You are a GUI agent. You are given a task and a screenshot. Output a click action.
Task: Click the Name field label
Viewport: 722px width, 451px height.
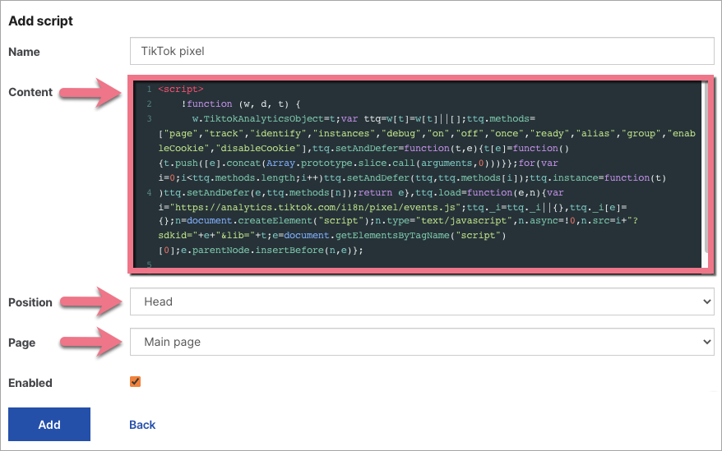(24, 52)
